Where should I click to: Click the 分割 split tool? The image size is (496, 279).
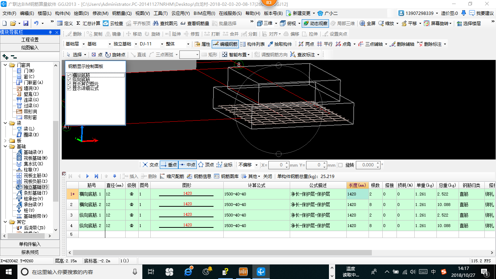tap(249, 34)
